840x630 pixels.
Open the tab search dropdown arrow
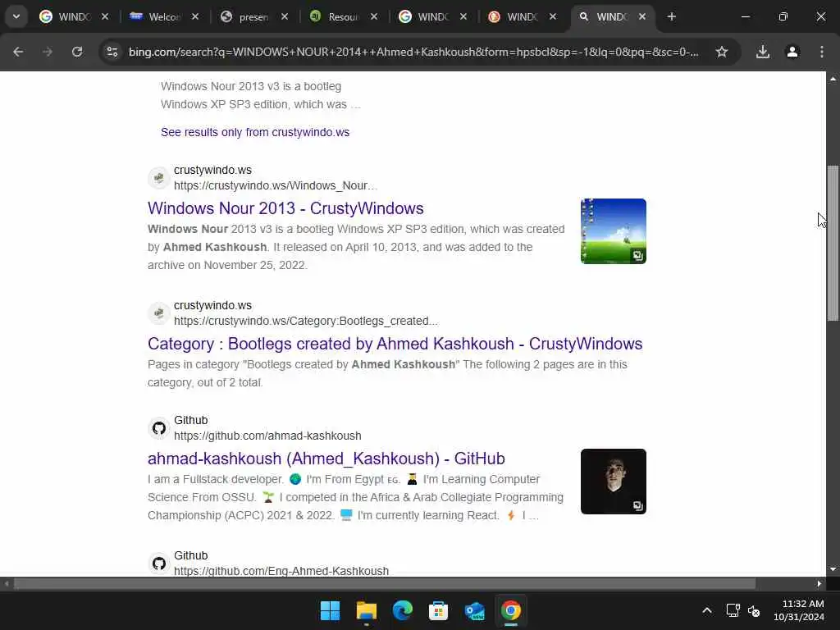(16, 16)
